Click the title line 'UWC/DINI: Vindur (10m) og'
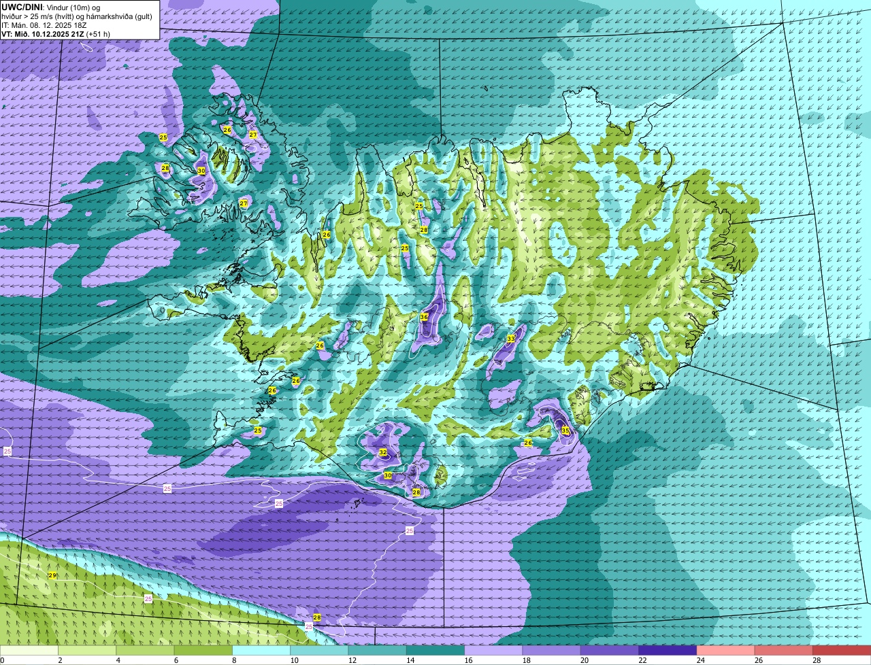 coord(51,7)
